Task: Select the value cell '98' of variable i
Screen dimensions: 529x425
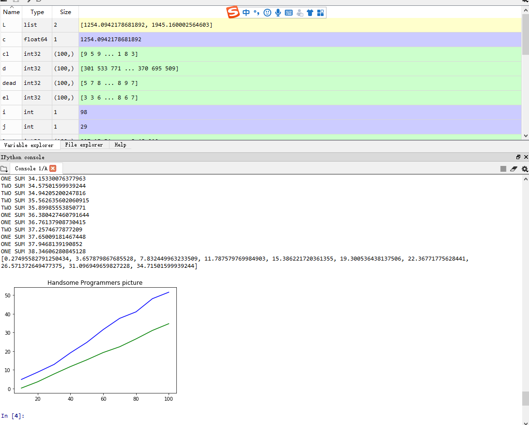Action: tap(300, 112)
